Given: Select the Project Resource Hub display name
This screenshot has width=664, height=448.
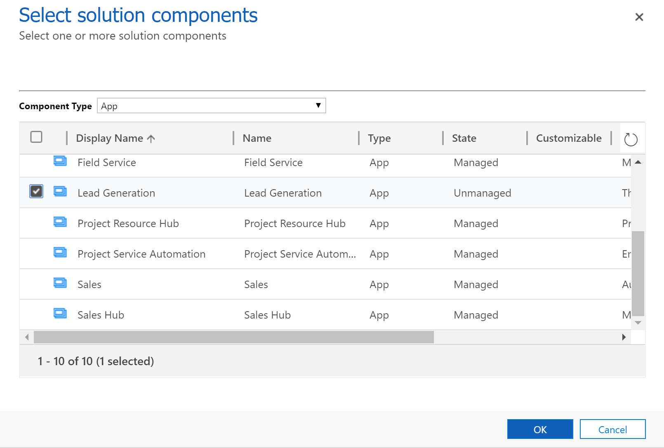Looking at the screenshot, I should pos(128,223).
